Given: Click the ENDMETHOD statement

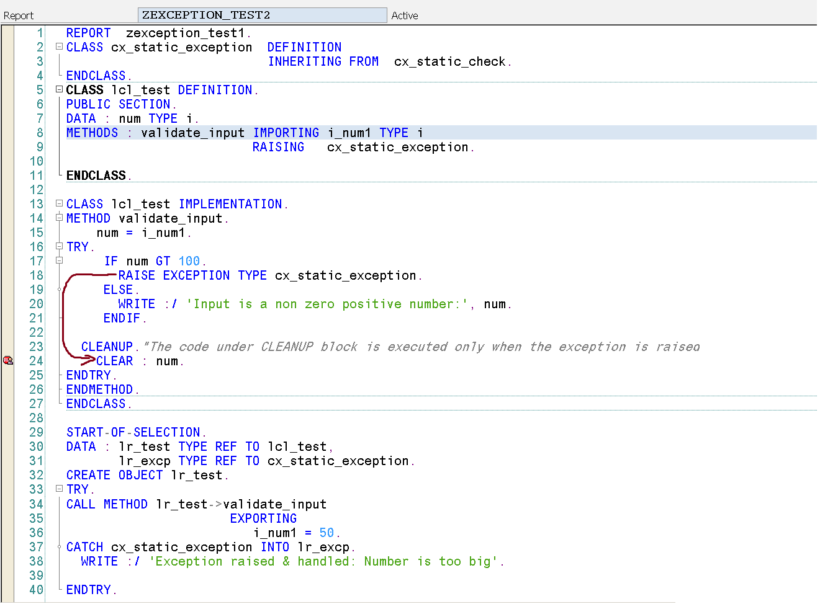Looking at the screenshot, I should [x=102, y=389].
